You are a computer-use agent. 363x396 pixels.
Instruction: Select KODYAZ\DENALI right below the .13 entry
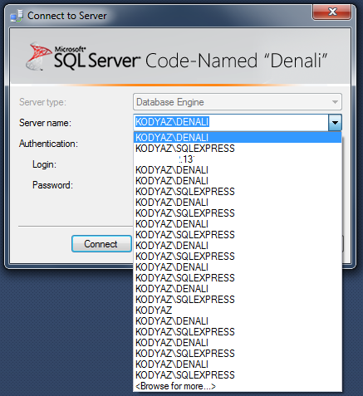pyautogui.click(x=238, y=170)
